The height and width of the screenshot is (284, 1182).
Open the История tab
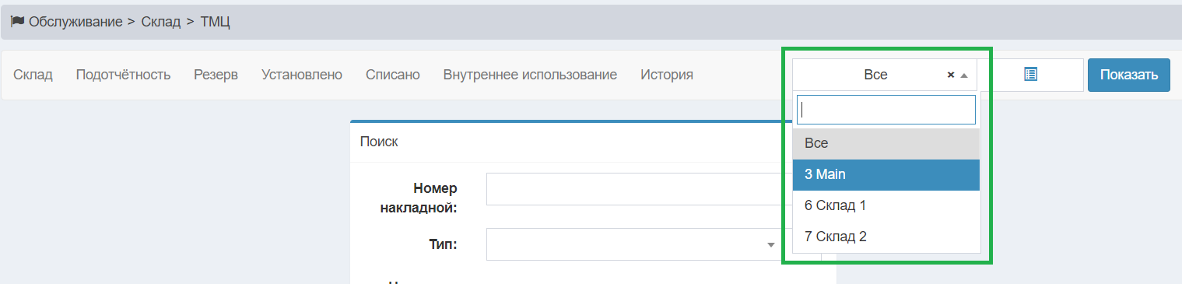(667, 75)
